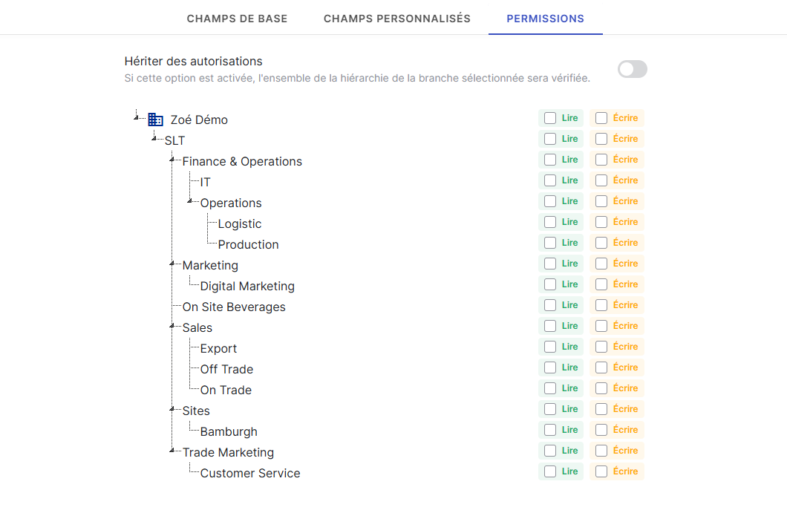787x513 pixels.
Task: Check the Lire box for IT
Action: pyautogui.click(x=550, y=180)
